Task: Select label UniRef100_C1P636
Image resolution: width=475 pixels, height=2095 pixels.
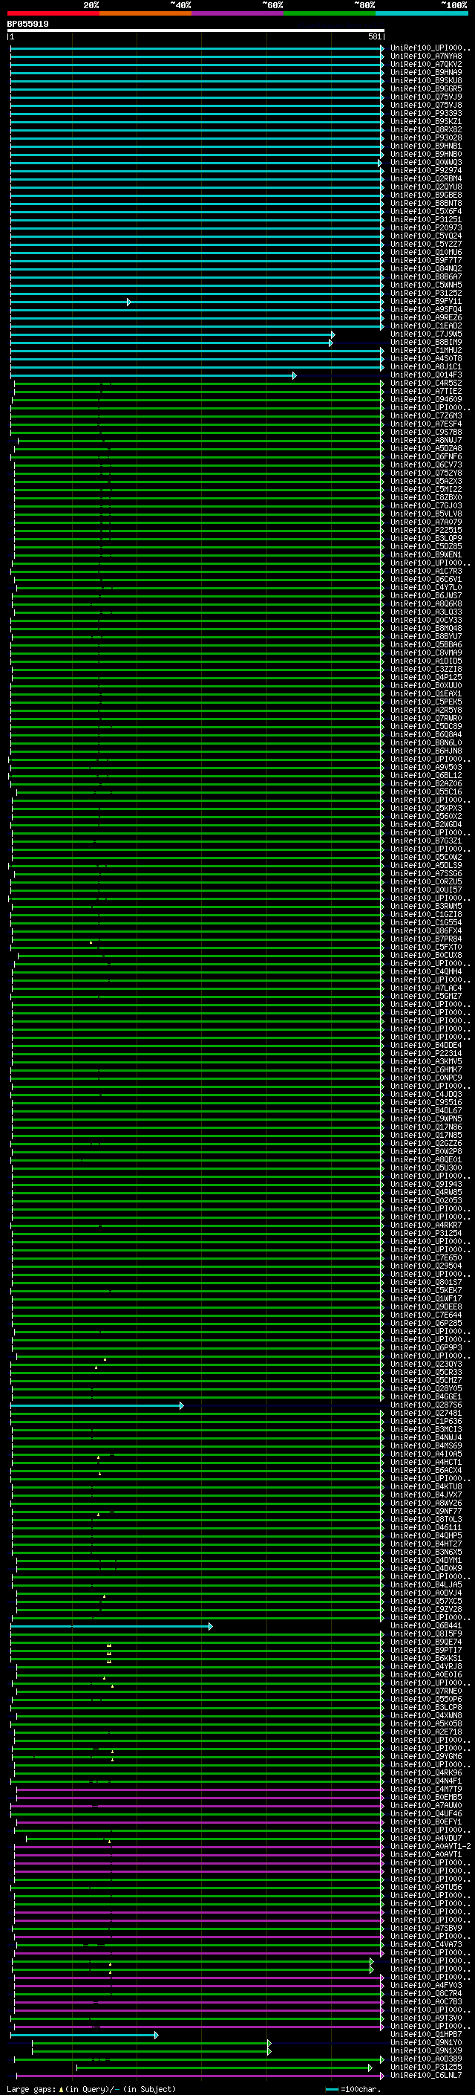Action: [426, 1422]
